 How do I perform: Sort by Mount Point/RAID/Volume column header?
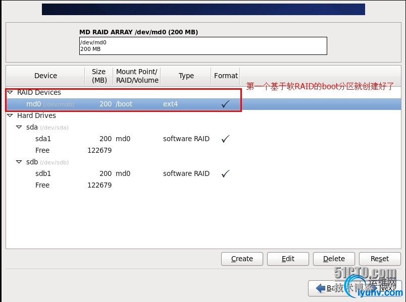pyautogui.click(x=137, y=76)
